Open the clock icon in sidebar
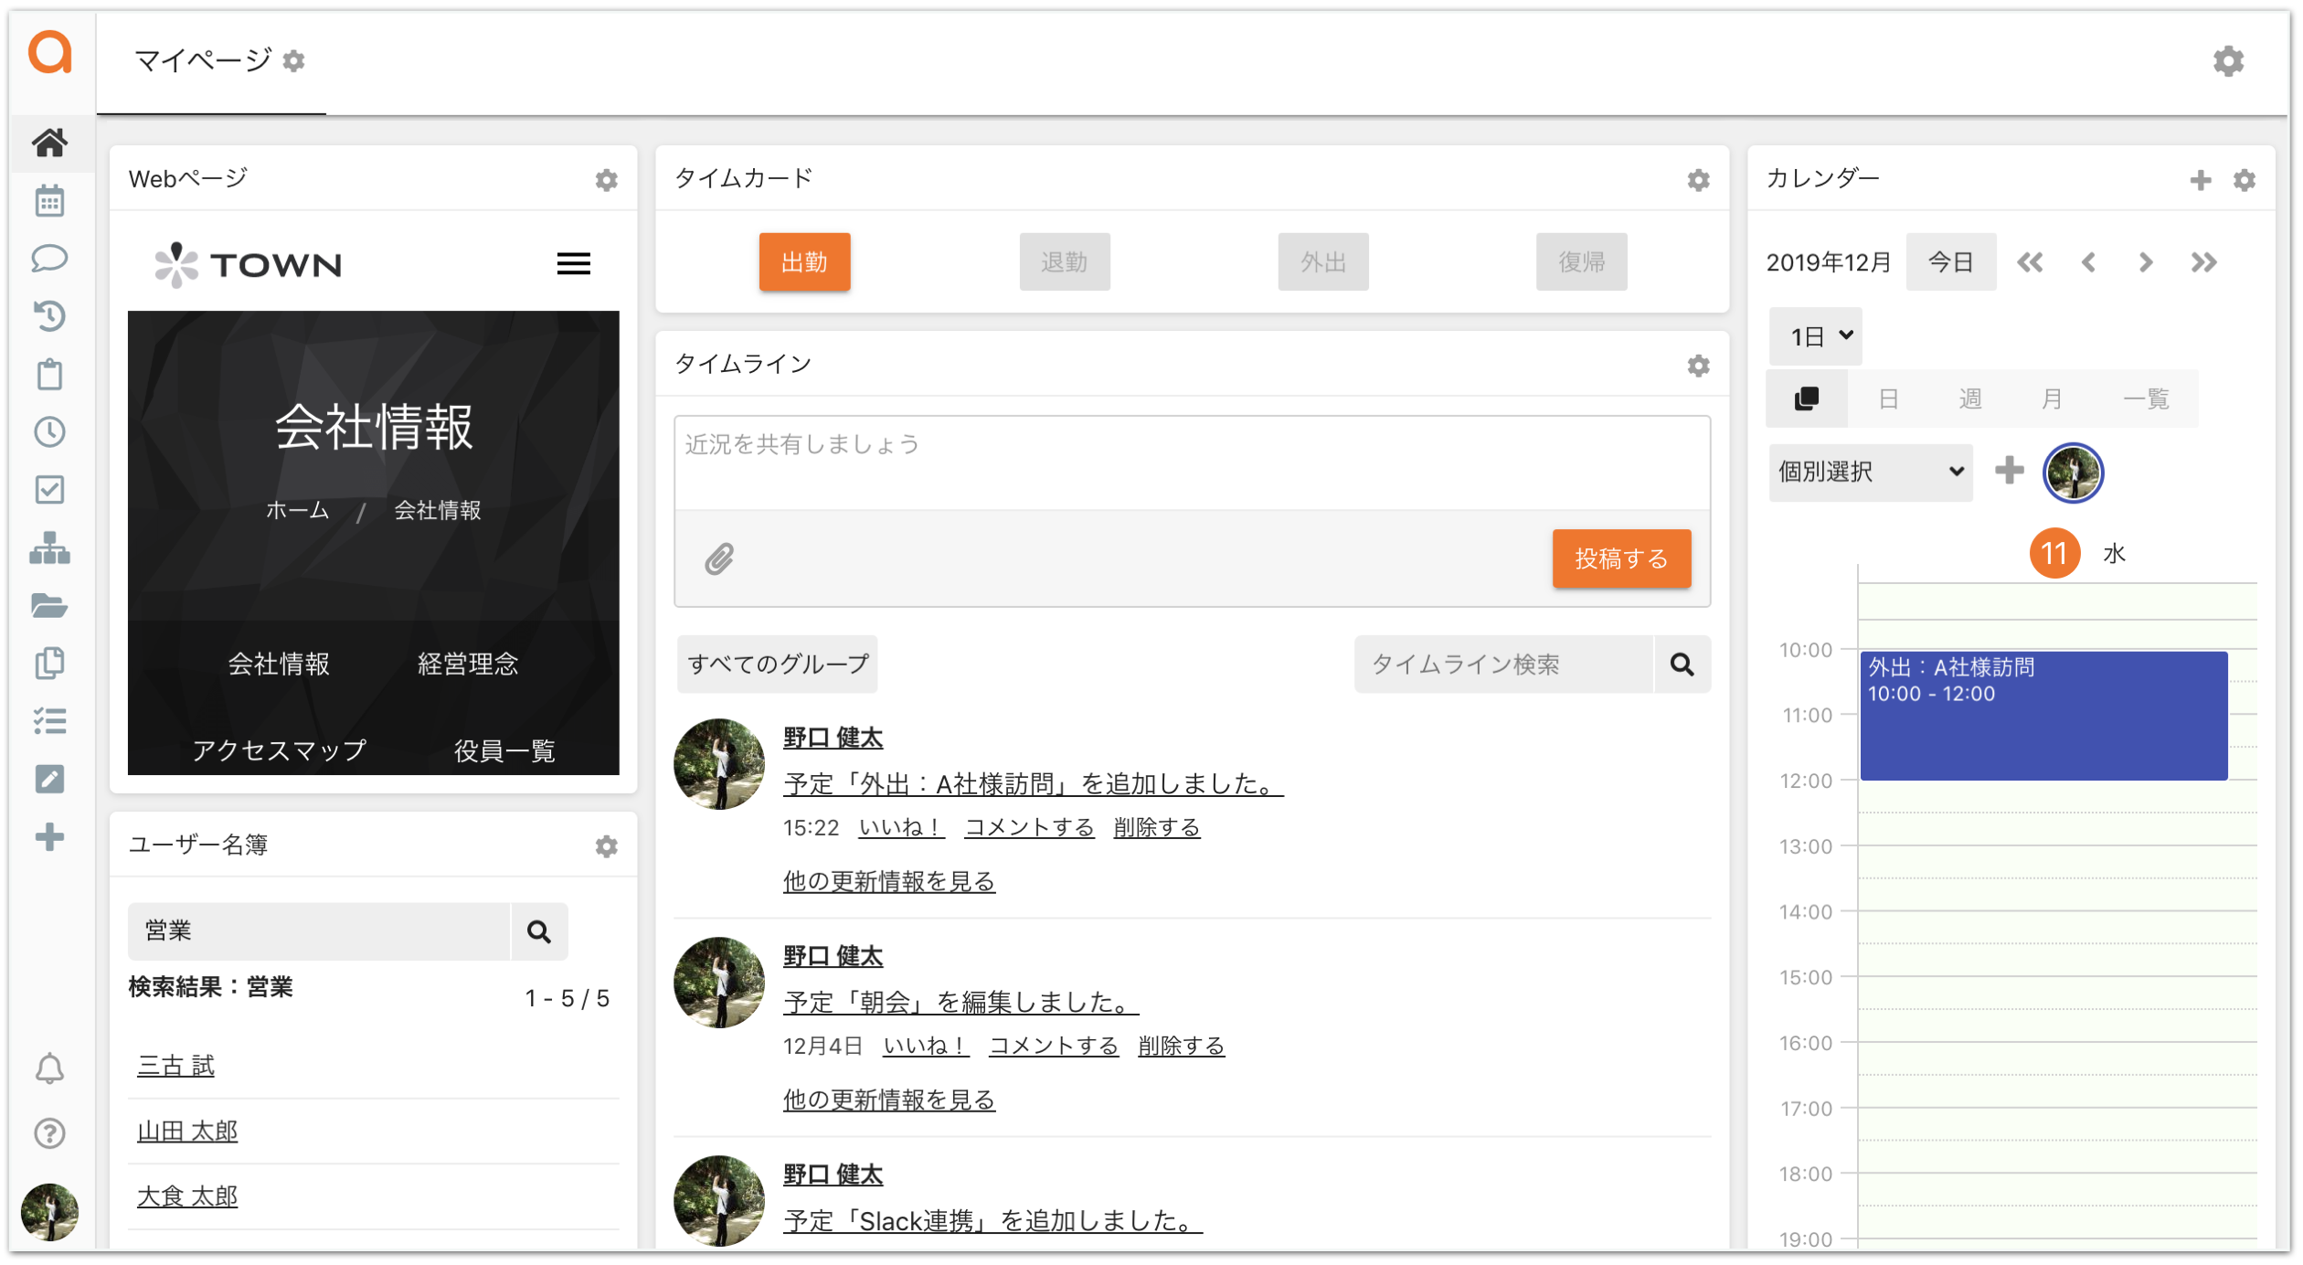Screen dimensions: 2303x1265 point(49,431)
